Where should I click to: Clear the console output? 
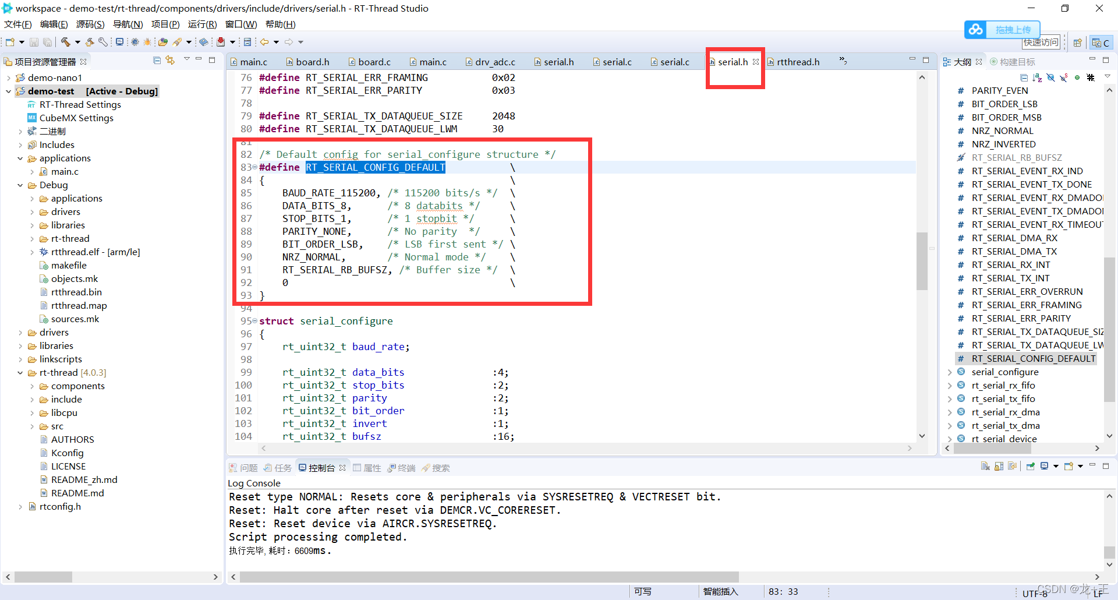click(985, 466)
